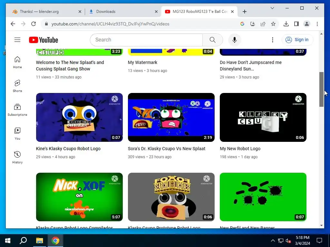Open Windows notification center
This screenshot has width=330, height=247.
point(319,241)
